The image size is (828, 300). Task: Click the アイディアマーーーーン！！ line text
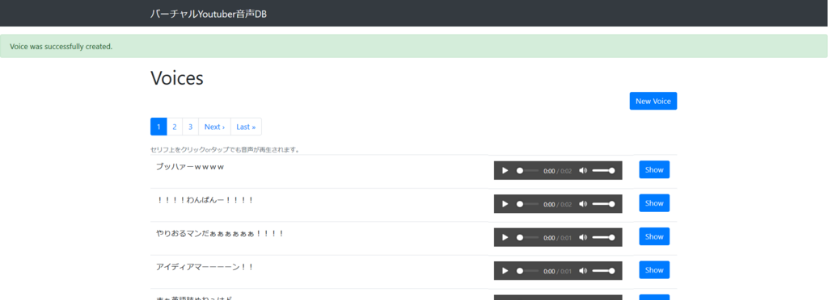(205, 267)
